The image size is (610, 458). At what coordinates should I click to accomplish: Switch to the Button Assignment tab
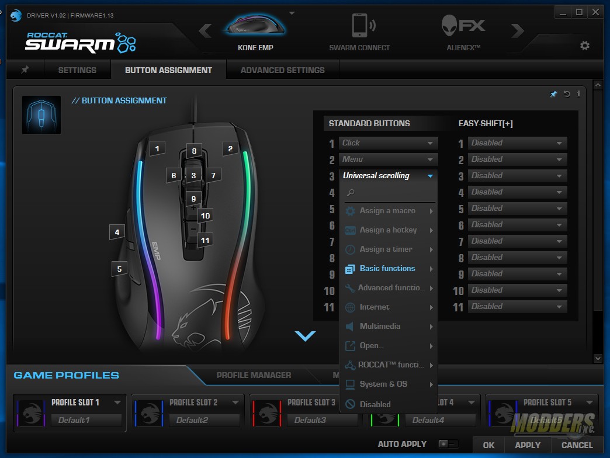[x=168, y=70]
